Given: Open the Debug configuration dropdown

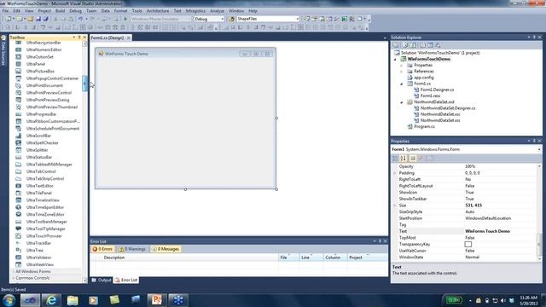Looking at the screenshot, I should pos(222,19).
